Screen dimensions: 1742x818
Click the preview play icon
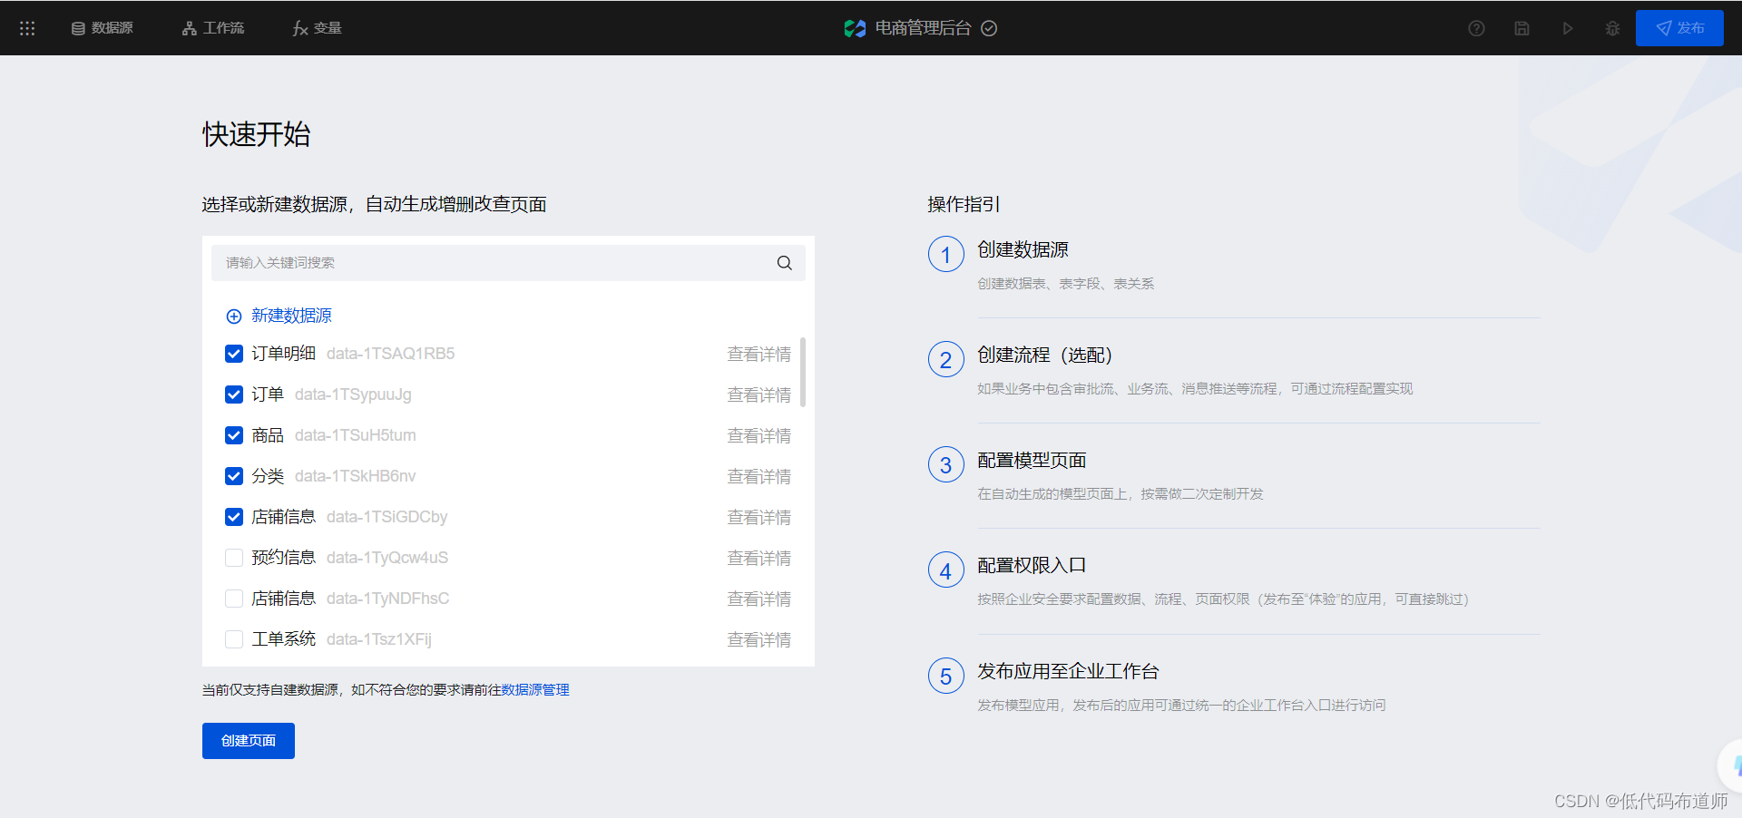(x=1567, y=28)
